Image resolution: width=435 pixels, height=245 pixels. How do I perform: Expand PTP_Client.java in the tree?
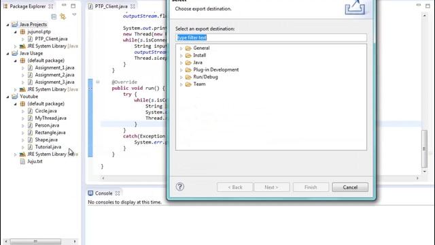pos(22,39)
